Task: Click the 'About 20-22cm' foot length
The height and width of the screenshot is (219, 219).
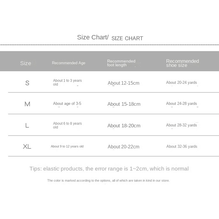Action: [x=124, y=147]
